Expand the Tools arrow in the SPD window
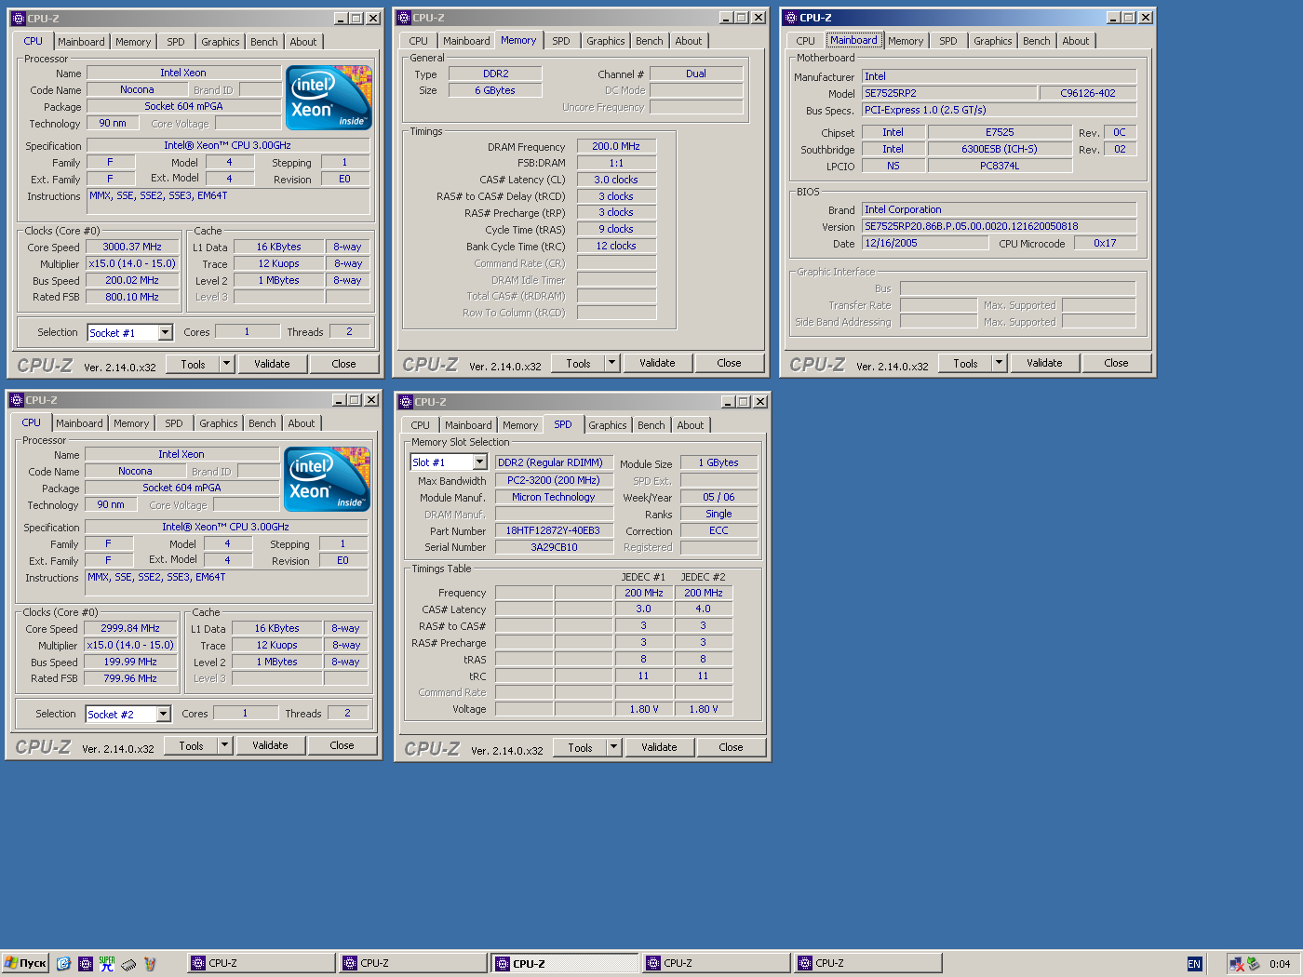Screen dimensions: 1303x977 (613, 747)
